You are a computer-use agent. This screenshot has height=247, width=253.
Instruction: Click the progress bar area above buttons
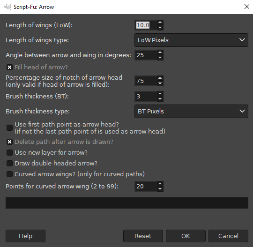(x=127, y=203)
